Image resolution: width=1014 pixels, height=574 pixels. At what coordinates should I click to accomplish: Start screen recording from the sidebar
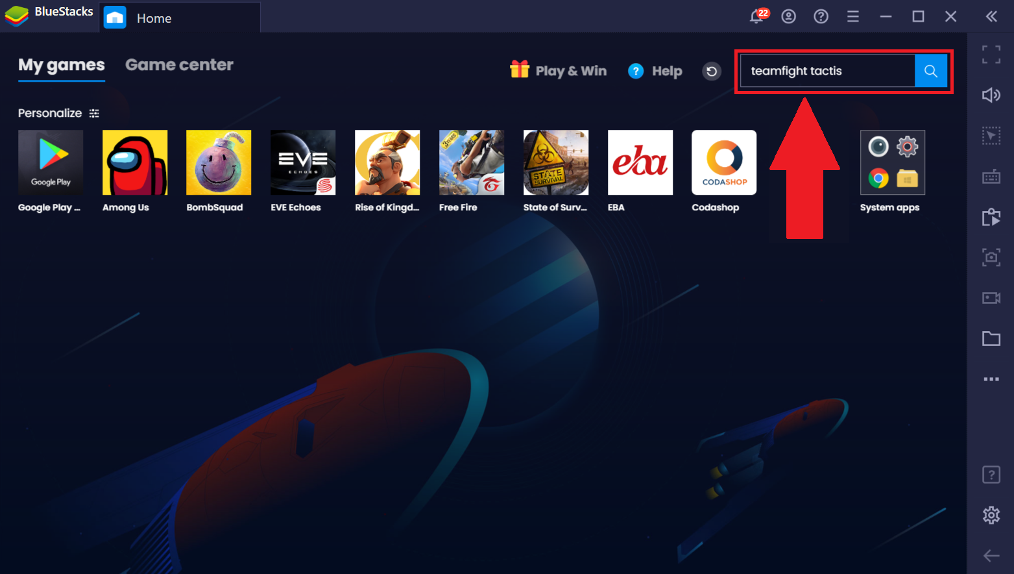pos(991,298)
